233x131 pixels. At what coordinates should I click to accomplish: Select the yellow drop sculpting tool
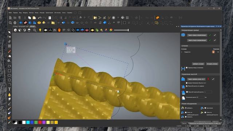[9, 95]
